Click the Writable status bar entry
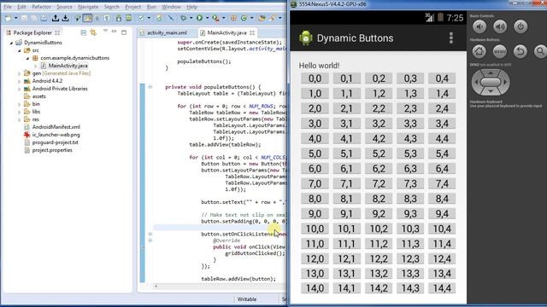547x307 pixels. (x=247, y=299)
